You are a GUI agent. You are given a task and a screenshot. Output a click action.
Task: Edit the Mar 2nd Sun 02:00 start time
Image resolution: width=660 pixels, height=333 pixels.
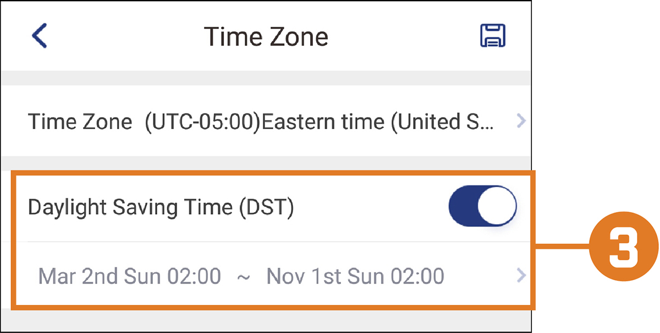point(130,276)
